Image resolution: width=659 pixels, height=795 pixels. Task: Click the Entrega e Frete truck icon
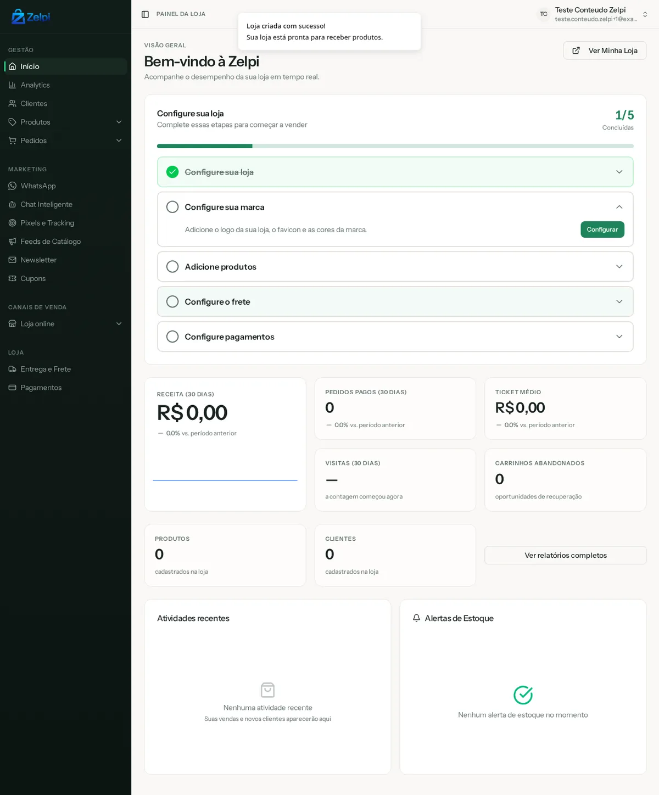click(x=12, y=369)
